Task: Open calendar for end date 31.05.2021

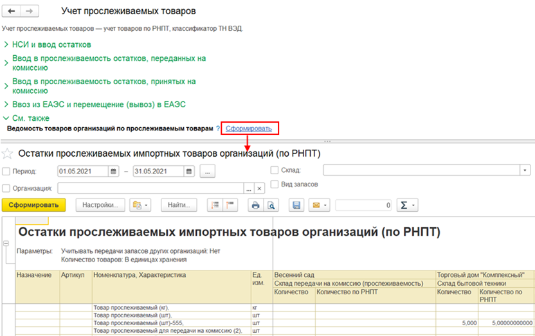Action: click(188, 172)
